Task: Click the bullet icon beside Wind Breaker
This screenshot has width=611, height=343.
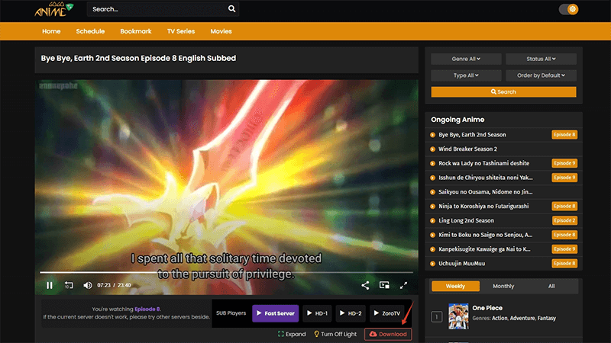Action: (x=432, y=149)
